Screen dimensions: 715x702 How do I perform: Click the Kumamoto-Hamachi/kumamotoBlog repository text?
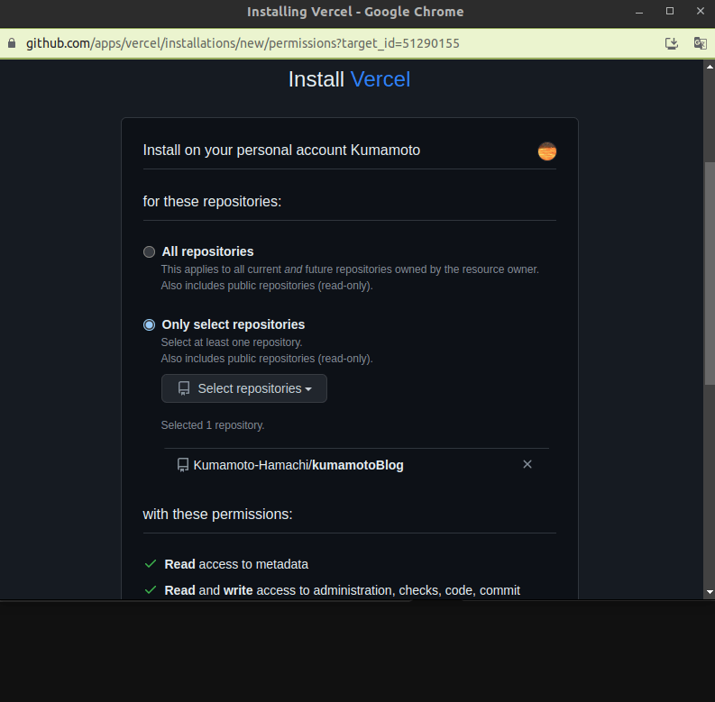coord(298,465)
